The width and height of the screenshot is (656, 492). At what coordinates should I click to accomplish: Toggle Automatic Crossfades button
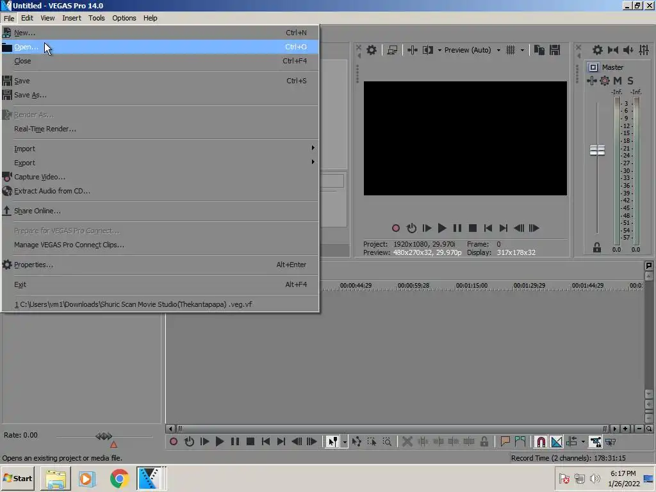(557, 441)
